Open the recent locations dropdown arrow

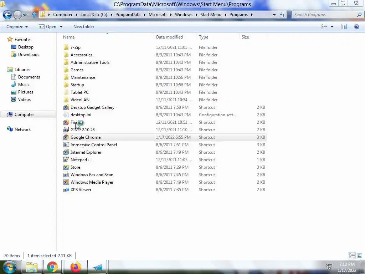[25, 15]
